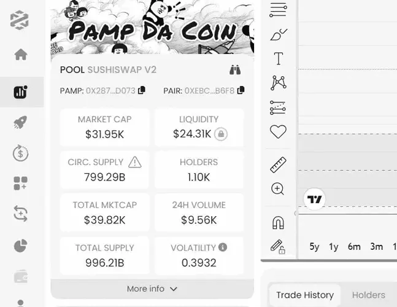
Task: Open the pie chart portfolio icon
Action: tap(21, 246)
